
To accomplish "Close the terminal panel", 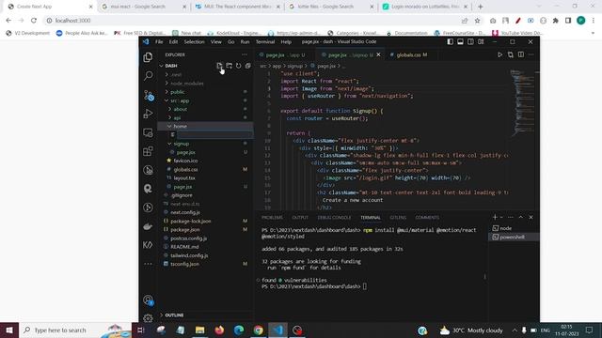I will pyautogui.click(x=531, y=217).
